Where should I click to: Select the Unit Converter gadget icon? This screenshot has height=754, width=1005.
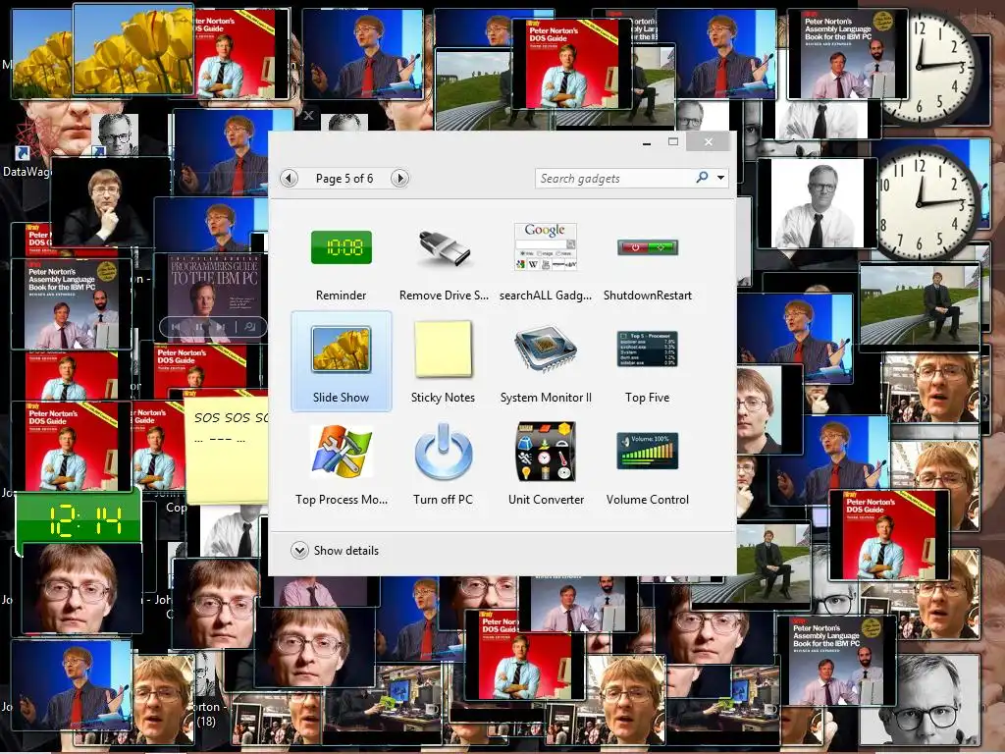(x=546, y=452)
